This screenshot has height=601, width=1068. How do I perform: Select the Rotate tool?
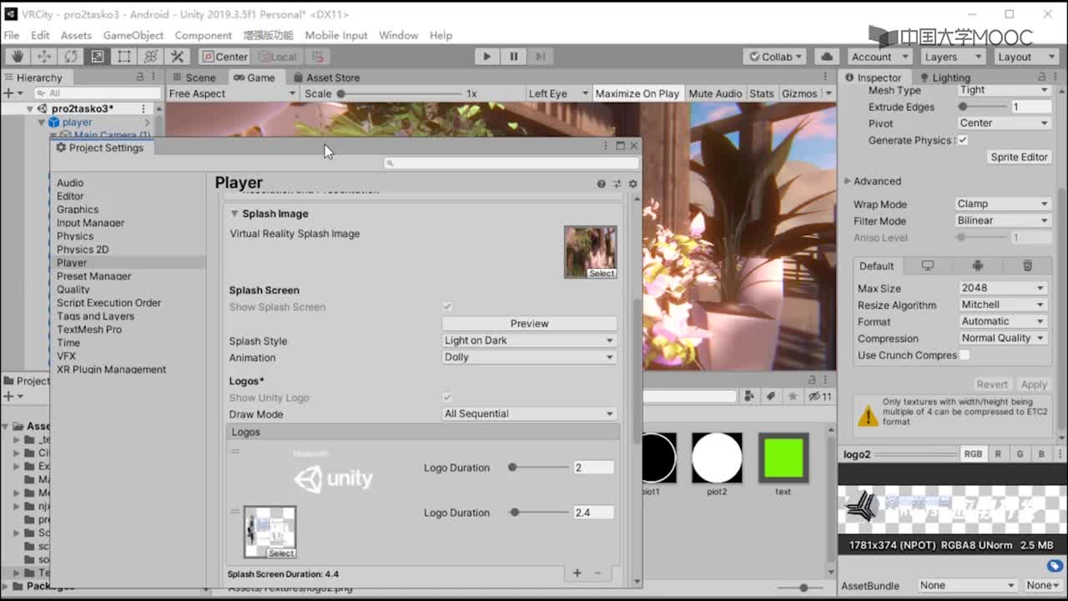point(71,56)
